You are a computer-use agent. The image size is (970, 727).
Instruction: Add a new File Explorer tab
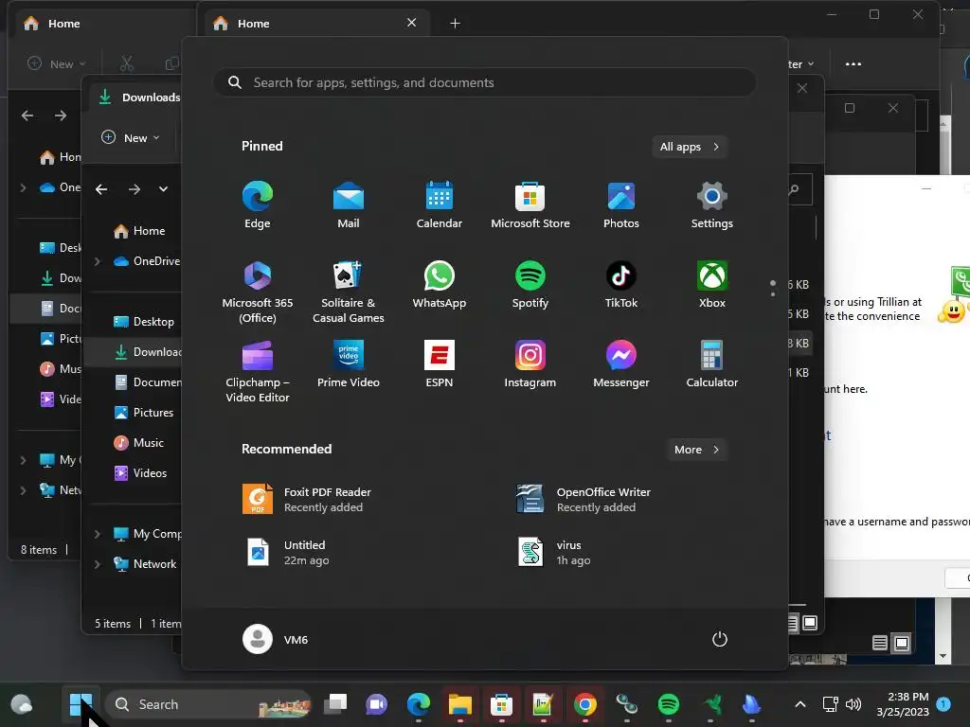(x=456, y=24)
